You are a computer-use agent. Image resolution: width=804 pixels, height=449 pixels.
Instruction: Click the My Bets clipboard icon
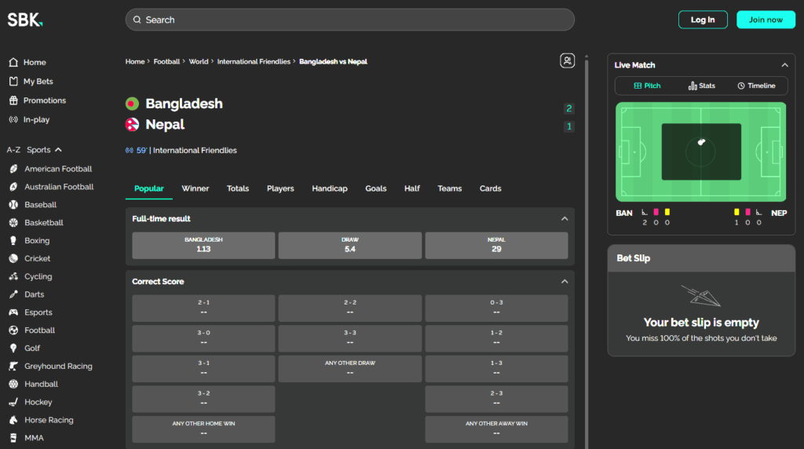(13, 82)
